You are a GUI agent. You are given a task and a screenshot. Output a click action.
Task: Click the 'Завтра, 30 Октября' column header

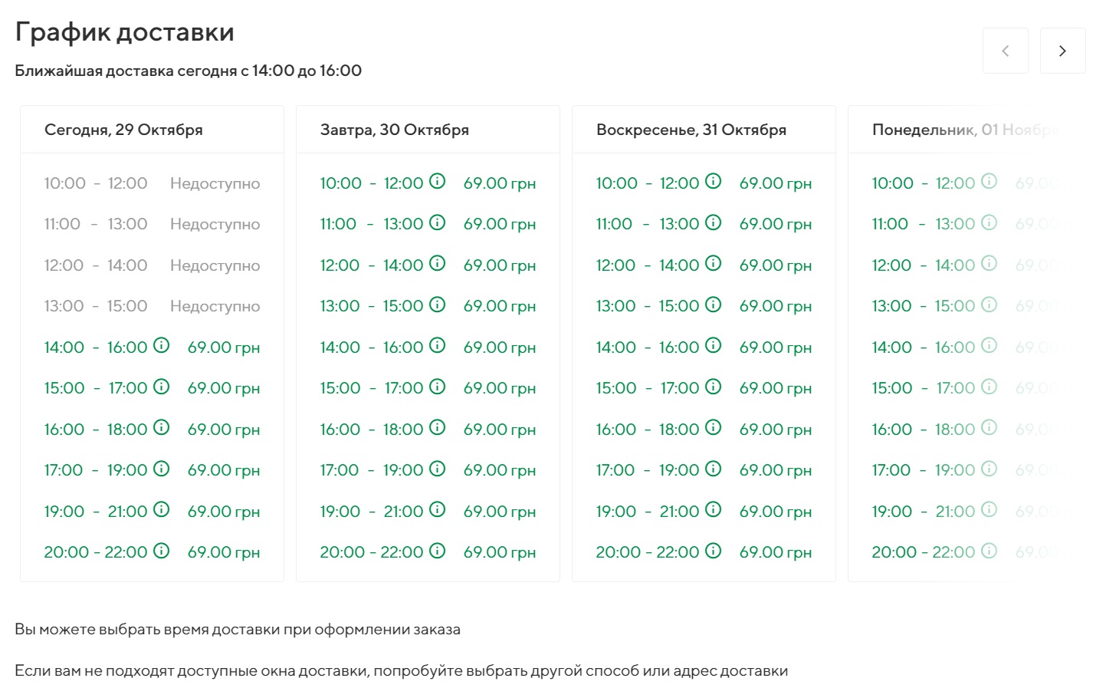tap(394, 130)
